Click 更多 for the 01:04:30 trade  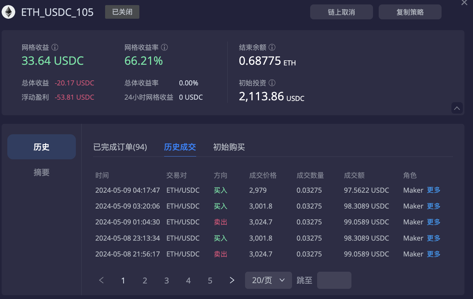click(x=434, y=222)
